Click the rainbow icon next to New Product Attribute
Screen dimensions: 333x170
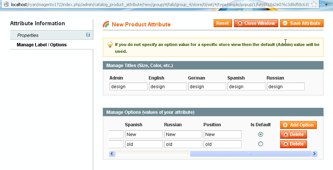(106, 25)
